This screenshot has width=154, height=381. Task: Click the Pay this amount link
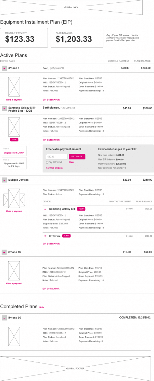[x=54, y=168]
